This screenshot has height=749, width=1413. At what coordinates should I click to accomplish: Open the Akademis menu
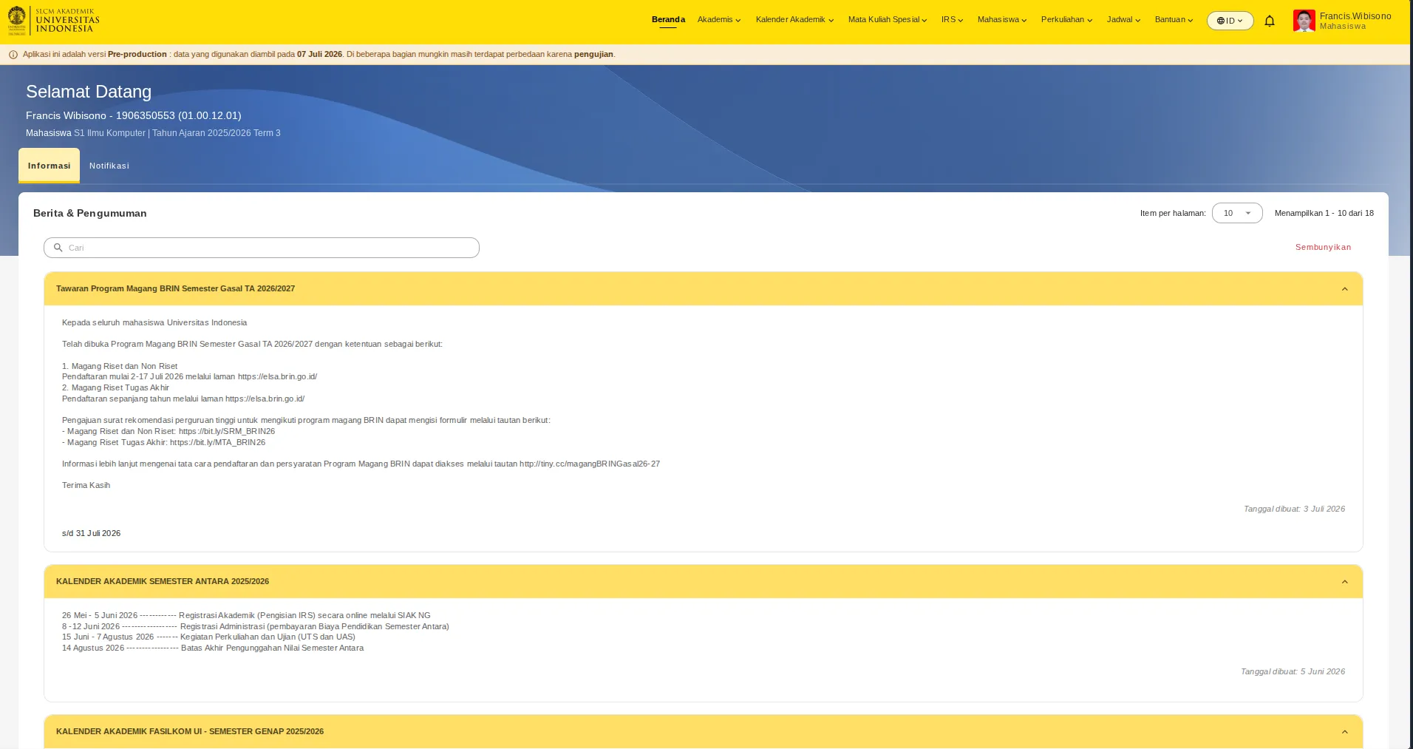[x=718, y=20]
